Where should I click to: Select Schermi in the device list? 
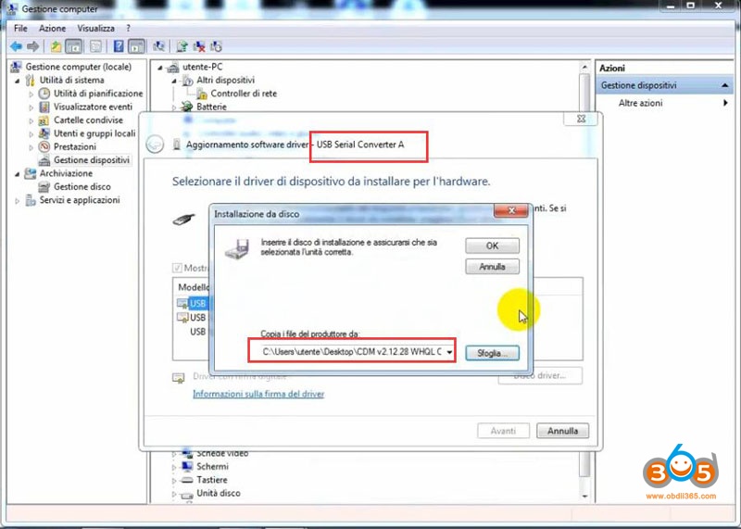(212, 466)
